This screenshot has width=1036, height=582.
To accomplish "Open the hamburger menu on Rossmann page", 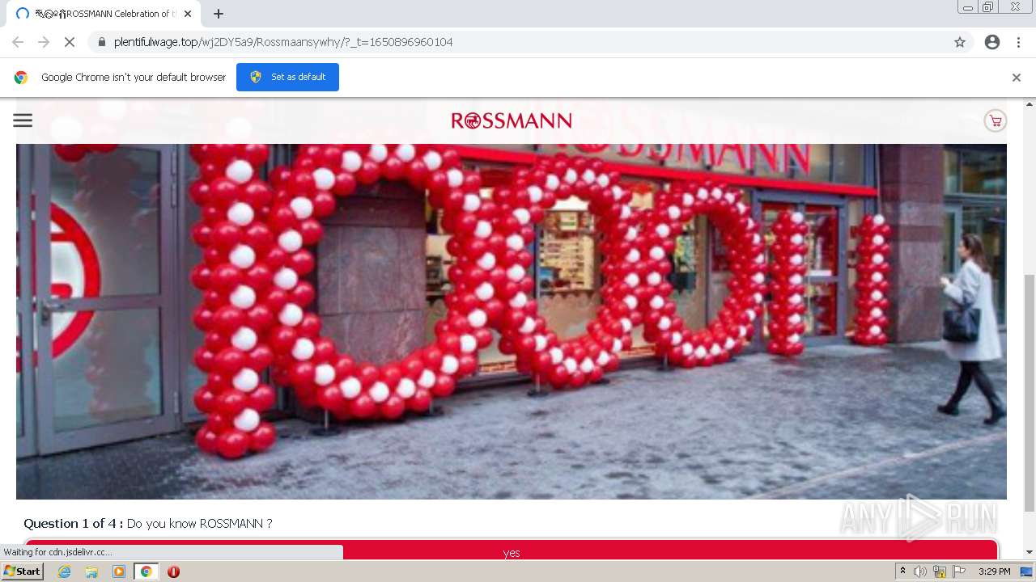I will click(x=23, y=120).
